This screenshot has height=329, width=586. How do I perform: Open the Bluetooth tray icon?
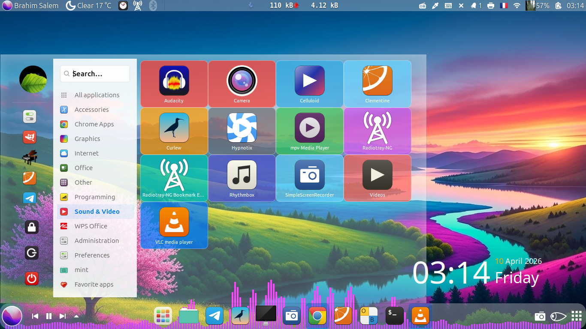click(x=153, y=6)
